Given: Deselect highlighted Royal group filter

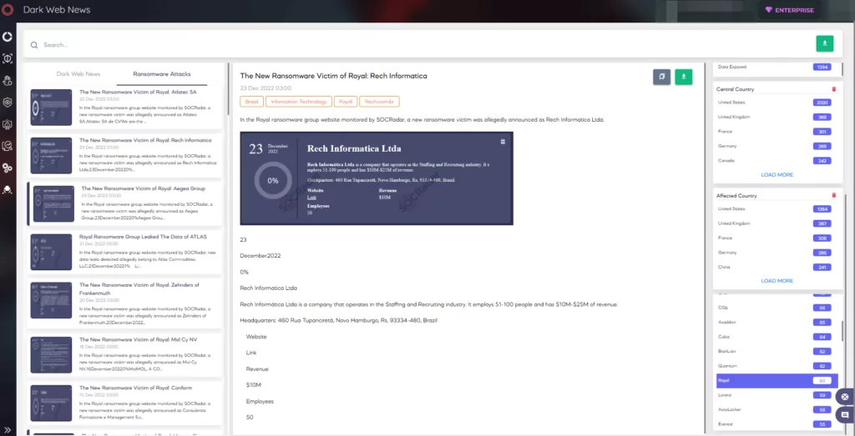Looking at the screenshot, I should (777, 380).
